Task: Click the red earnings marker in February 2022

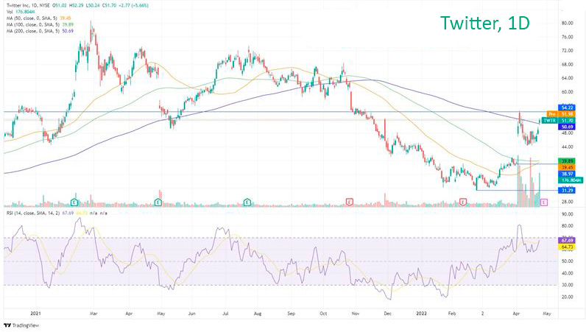Action: tap(463, 201)
